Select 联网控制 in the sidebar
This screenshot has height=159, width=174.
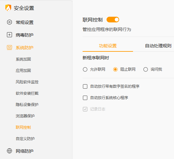[x=23, y=127]
